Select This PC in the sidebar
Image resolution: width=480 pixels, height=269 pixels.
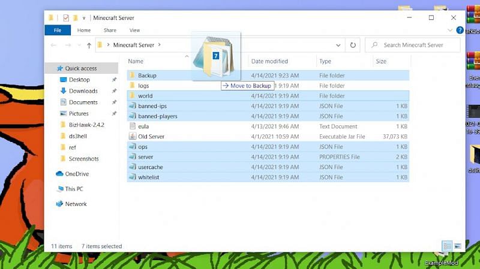click(74, 189)
